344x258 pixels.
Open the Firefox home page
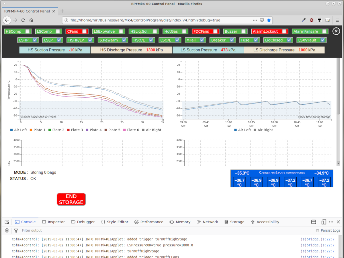pos(31,20)
